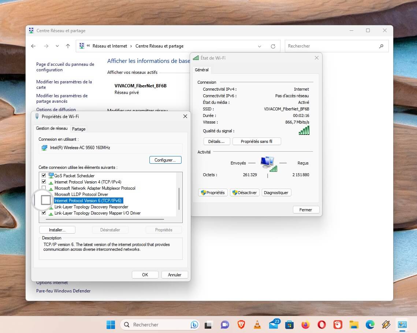
Task: Click the signal bars icon in État de Wi-Fi title
Action: pyautogui.click(x=196, y=58)
